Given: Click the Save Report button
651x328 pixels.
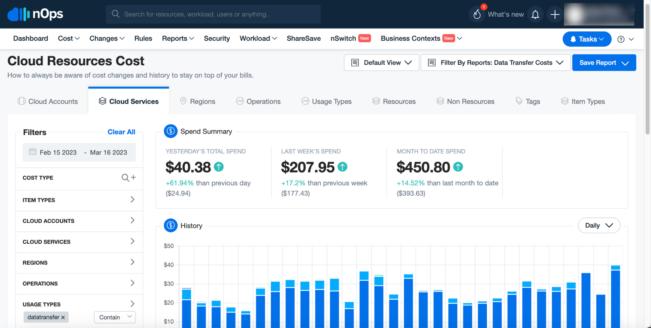Looking at the screenshot, I should [x=604, y=62].
